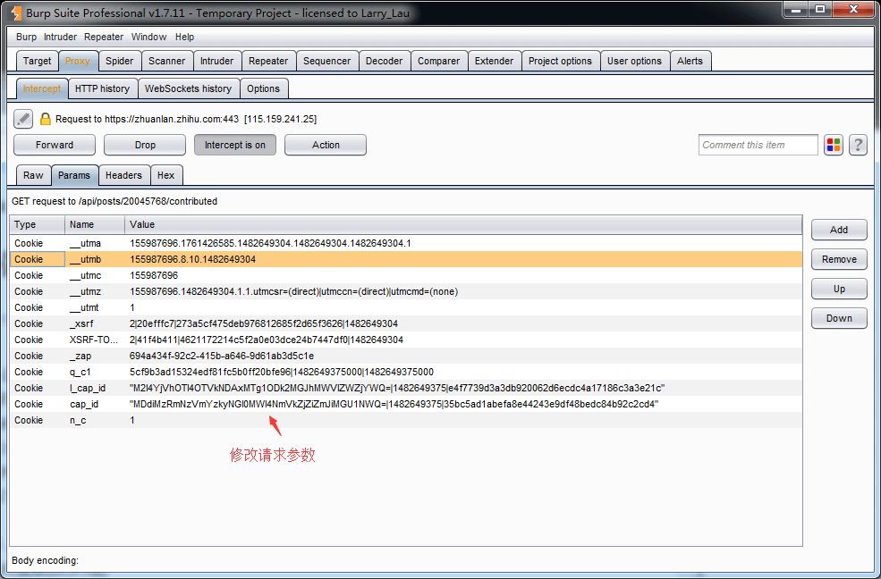Viewport: 881px width, 579px height.
Task: Move the parameter Up
Action: [x=839, y=289]
